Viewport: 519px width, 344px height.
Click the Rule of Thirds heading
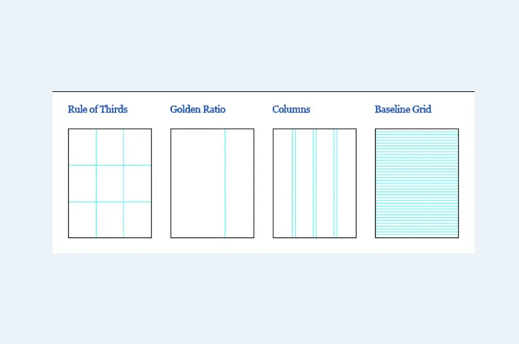(97, 109)
